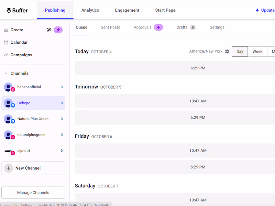Click the Manage Channels button
The image size is (275, 206).
click(33, 193)
